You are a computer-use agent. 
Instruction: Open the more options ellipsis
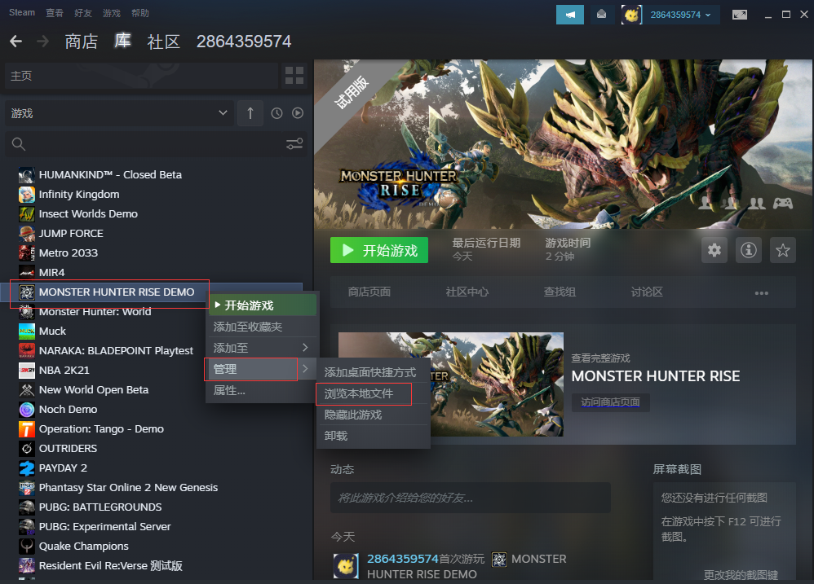[x=761, y=292]
